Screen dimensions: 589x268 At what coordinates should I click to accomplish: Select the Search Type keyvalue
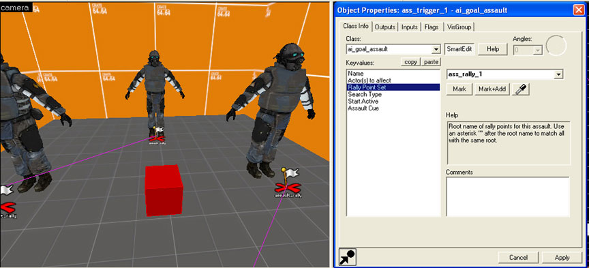(393, 94)
